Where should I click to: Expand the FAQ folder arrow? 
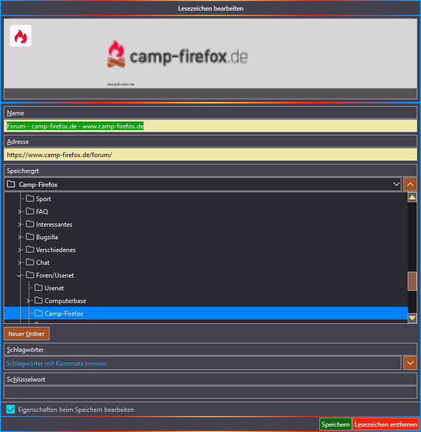20,212
